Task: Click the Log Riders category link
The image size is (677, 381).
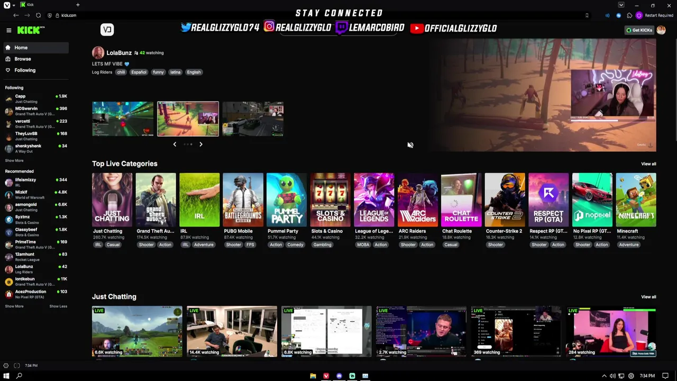Action: click(x=102, y=72)
